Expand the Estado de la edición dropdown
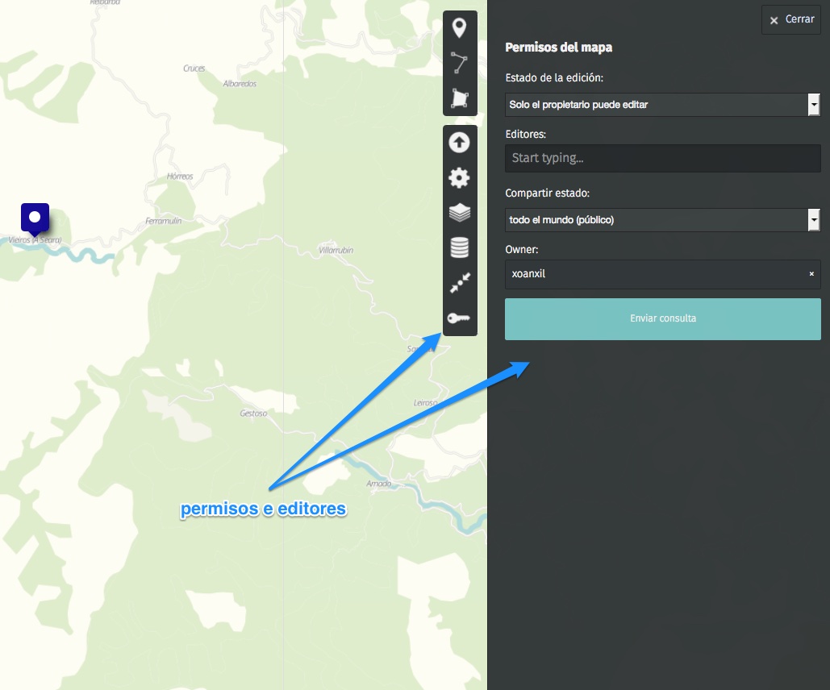Viewport: 830px width, 690px height. [x=661, y=105]
